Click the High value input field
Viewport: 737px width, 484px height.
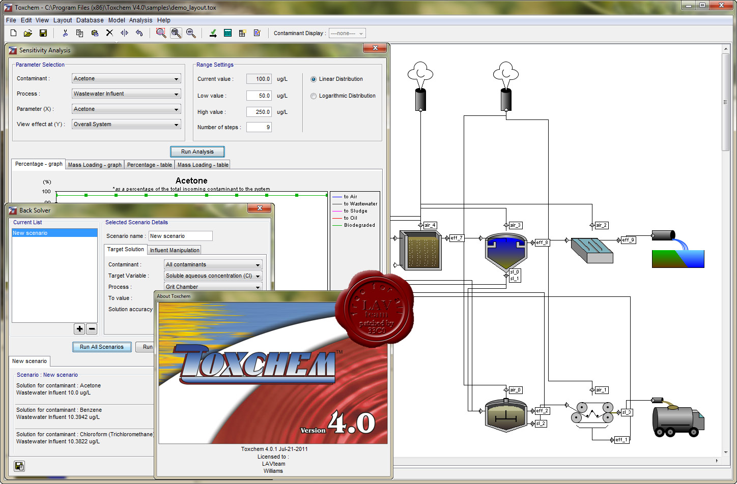[259, 112]
